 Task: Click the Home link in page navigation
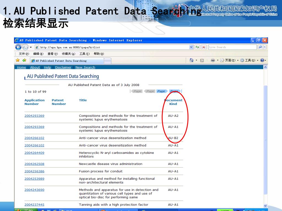click(x=21, y=67)
